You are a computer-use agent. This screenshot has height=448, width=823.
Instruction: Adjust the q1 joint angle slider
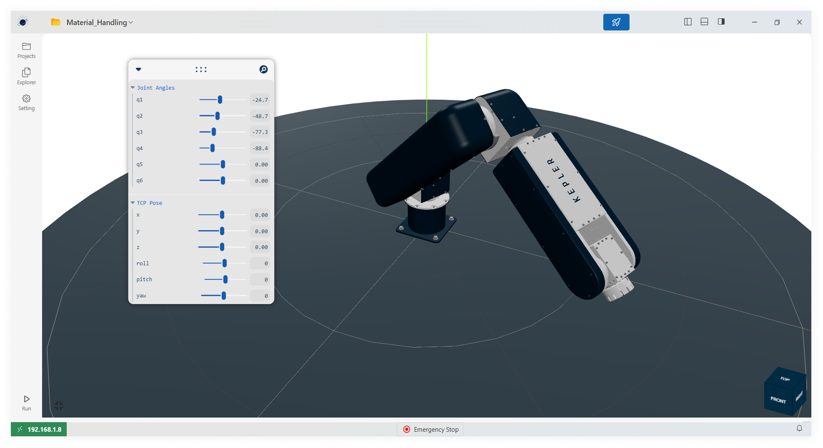[x=220, y=100]
